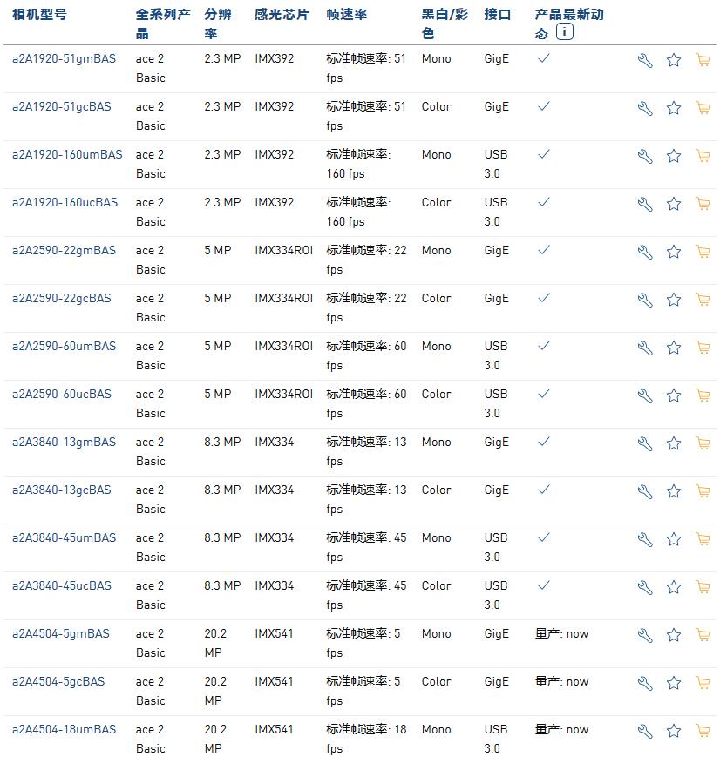
Task: Open the a2A1920-51gmBAS camera link
Action: [x=64, y=59]
